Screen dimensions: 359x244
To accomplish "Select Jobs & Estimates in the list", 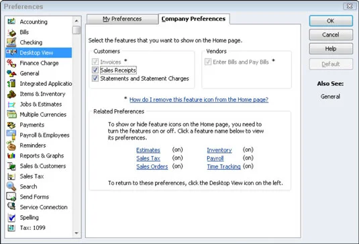I will (41, 105).
